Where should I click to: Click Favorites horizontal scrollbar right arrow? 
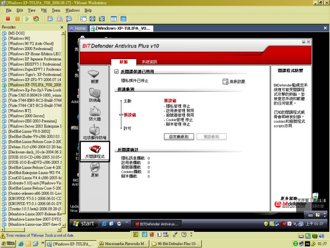[x=59, y=229]
